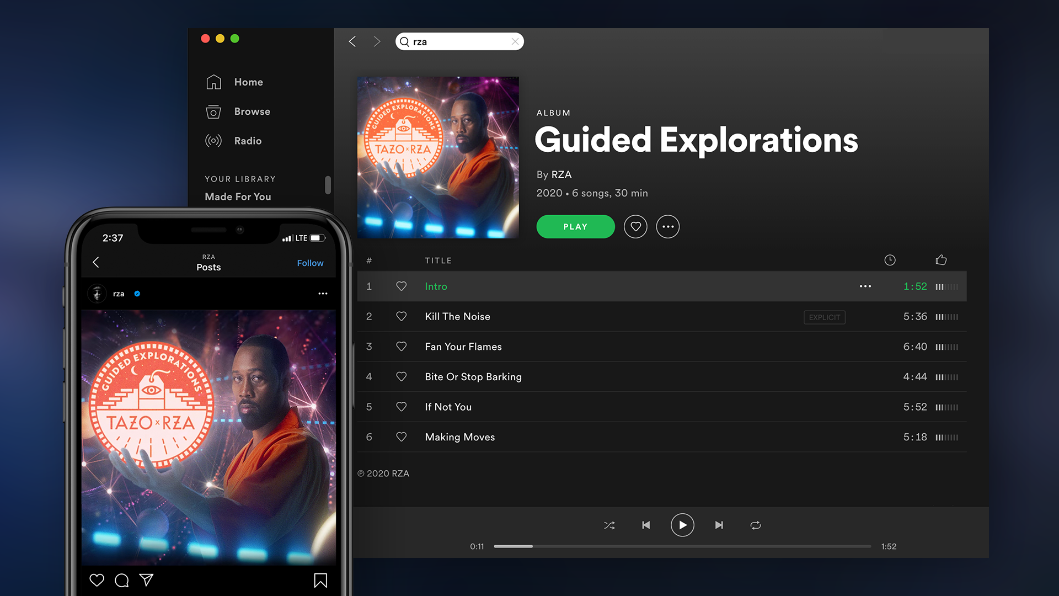Click the green PLAY button
Viewport: 1059px width, 596px height.
click(575, 227)
